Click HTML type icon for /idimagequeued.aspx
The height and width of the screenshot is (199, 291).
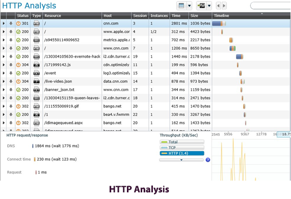pyautogui.click(x=36, y=123)
